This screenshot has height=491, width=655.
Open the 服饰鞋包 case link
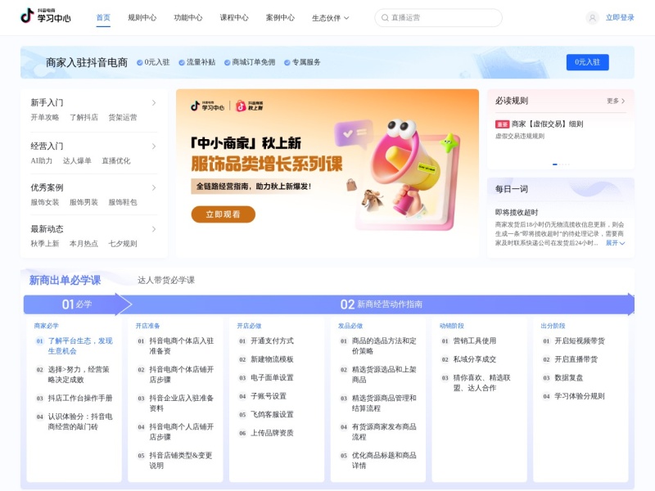coord(122,202)
